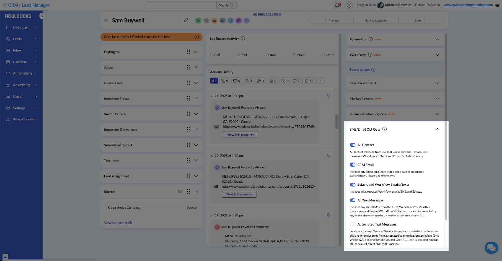
Task: Click the View source details link
Action: pyautogui.click(x=118, y=223)
